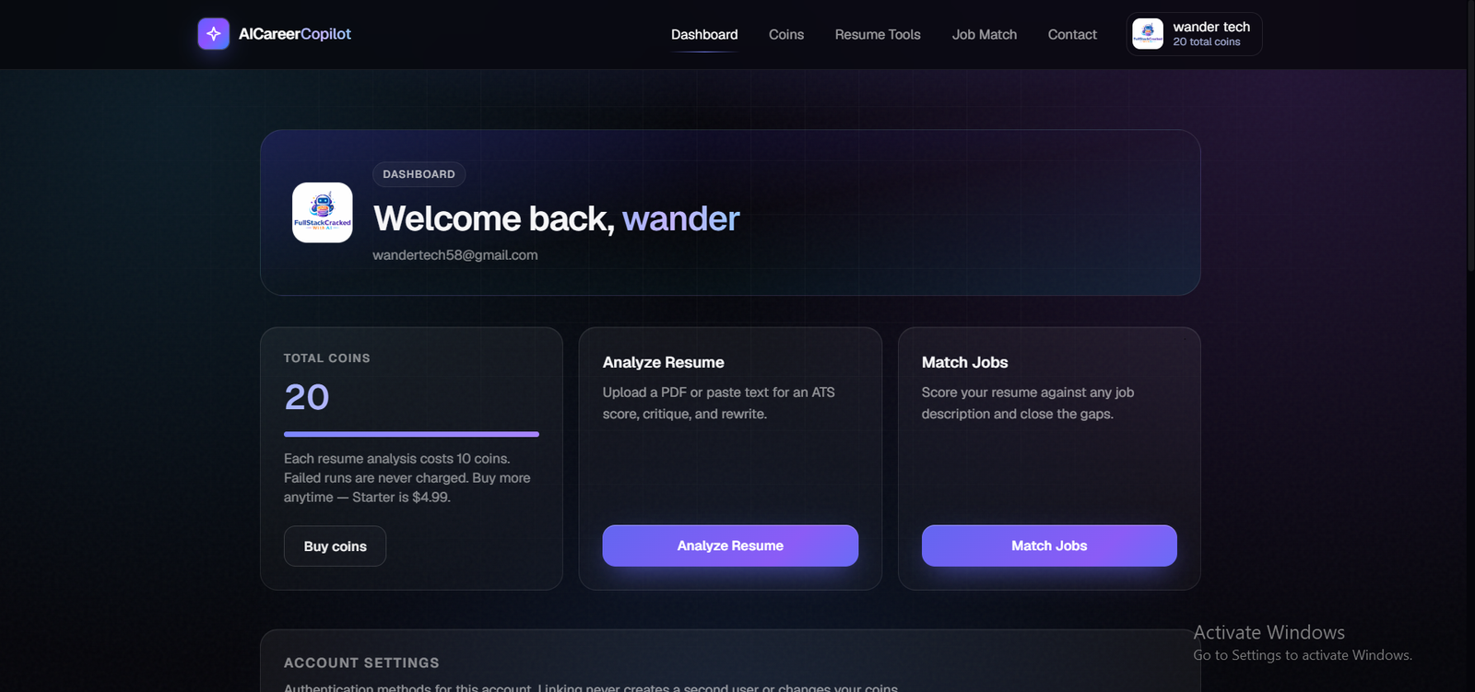The width and height of the screenshot is (1475, 692).
Task: Click the Buy coins button
Action: point(335,546)
